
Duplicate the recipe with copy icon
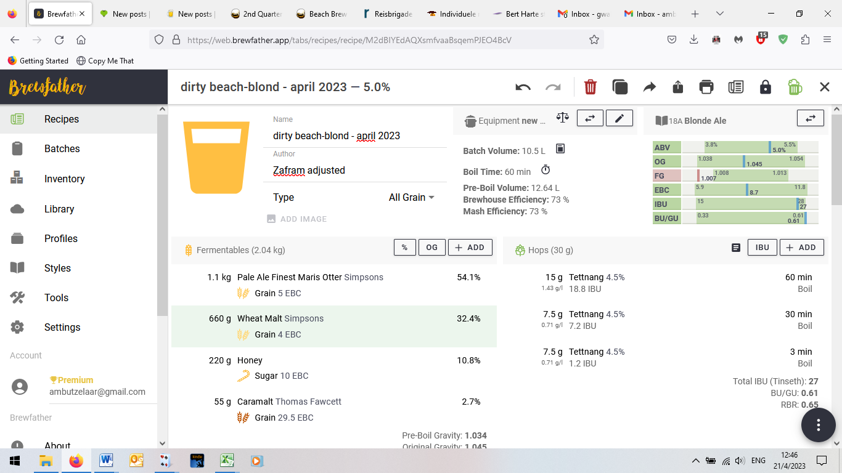pyautogui.click(x=619, y=87)
